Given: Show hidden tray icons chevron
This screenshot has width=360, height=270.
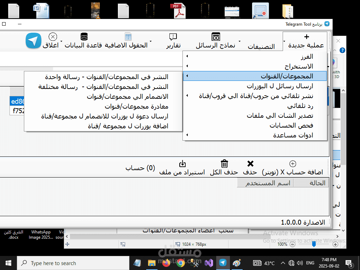Looking at the screenshot, I should point(283,263).
